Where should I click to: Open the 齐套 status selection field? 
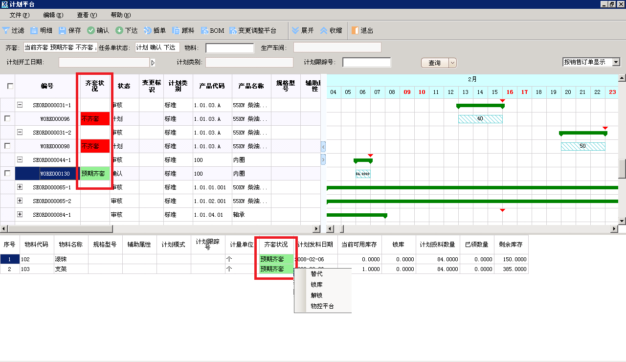pyautogui.click(x=60, y=47)
